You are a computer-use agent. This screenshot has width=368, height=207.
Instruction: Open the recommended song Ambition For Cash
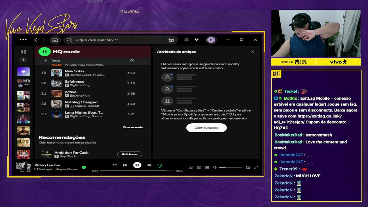click(x=71, y=152)
